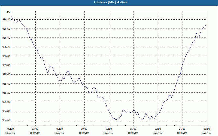Viewport: 218px width, 136px height.
Task: Click the 995,60 axis value
Action: click(x=6, y=74)
